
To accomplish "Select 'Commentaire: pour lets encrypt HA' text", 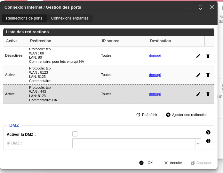I will 57,62.
